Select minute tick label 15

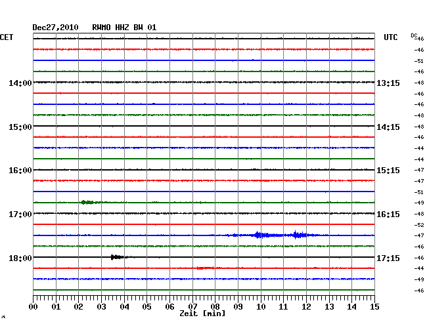coord(374,307)
